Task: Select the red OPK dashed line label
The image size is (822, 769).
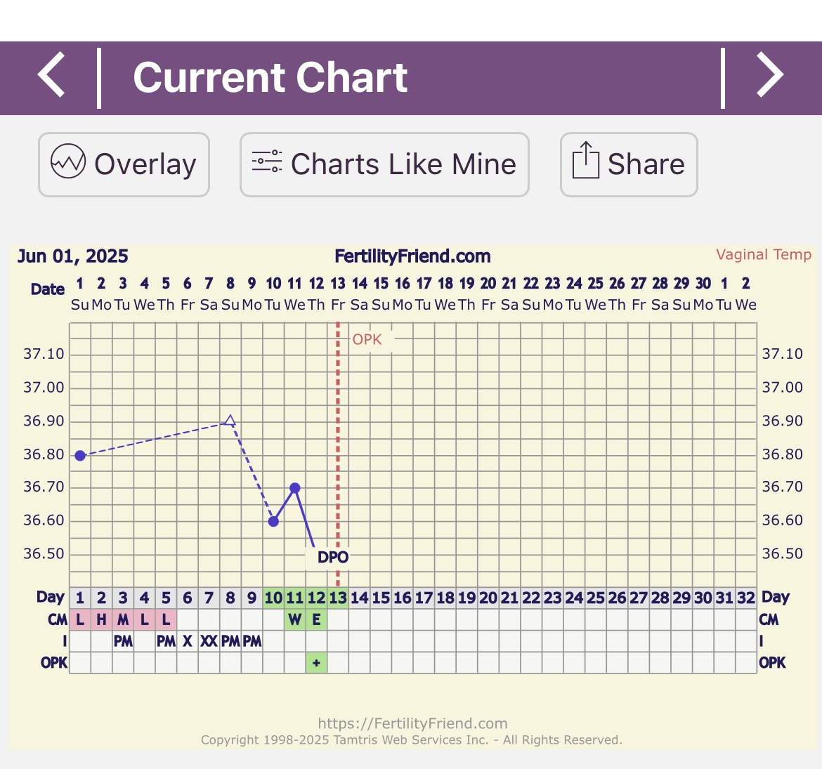Action: (x=367, y=339)
